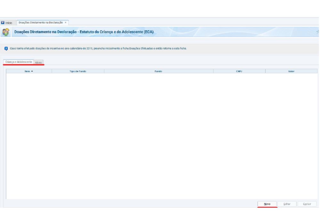The width and height of the screenshot is (320, 224).
Task: Click the CNPJ column header
Action: (239, 71)
